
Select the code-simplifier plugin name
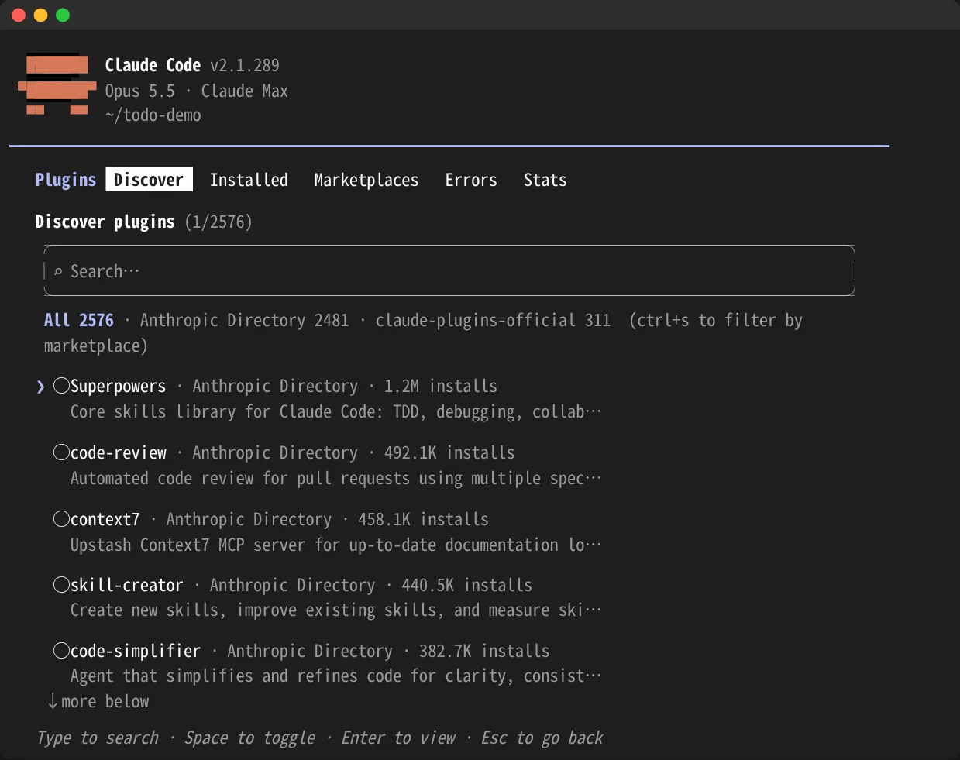(x=136, y=651)
